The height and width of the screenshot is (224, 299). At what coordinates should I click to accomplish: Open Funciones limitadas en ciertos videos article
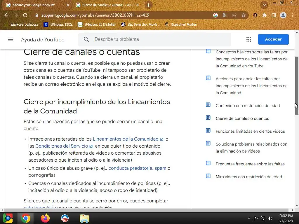coord(250,131)
